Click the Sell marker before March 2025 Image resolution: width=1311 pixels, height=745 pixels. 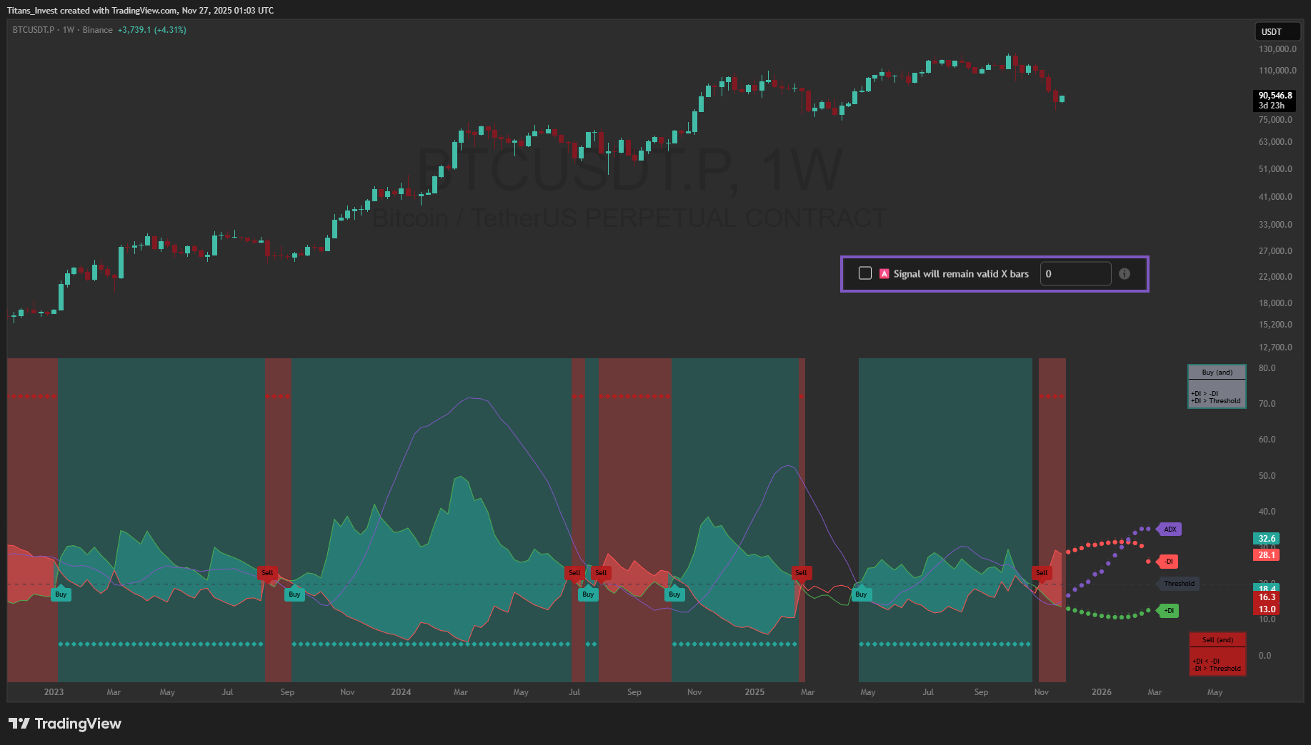coord(801,572)
